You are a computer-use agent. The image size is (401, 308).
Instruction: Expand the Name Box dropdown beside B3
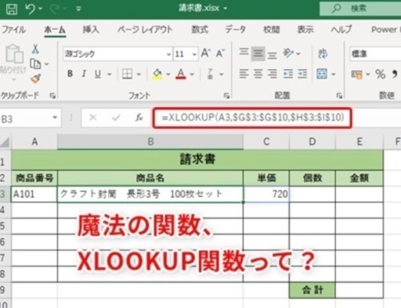[x=55, y=118]
